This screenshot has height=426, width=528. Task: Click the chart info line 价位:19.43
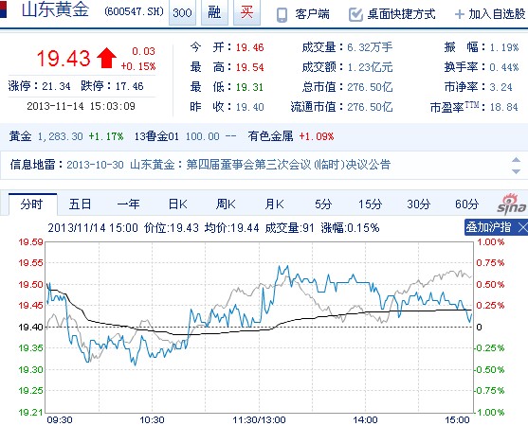point(172,228)
